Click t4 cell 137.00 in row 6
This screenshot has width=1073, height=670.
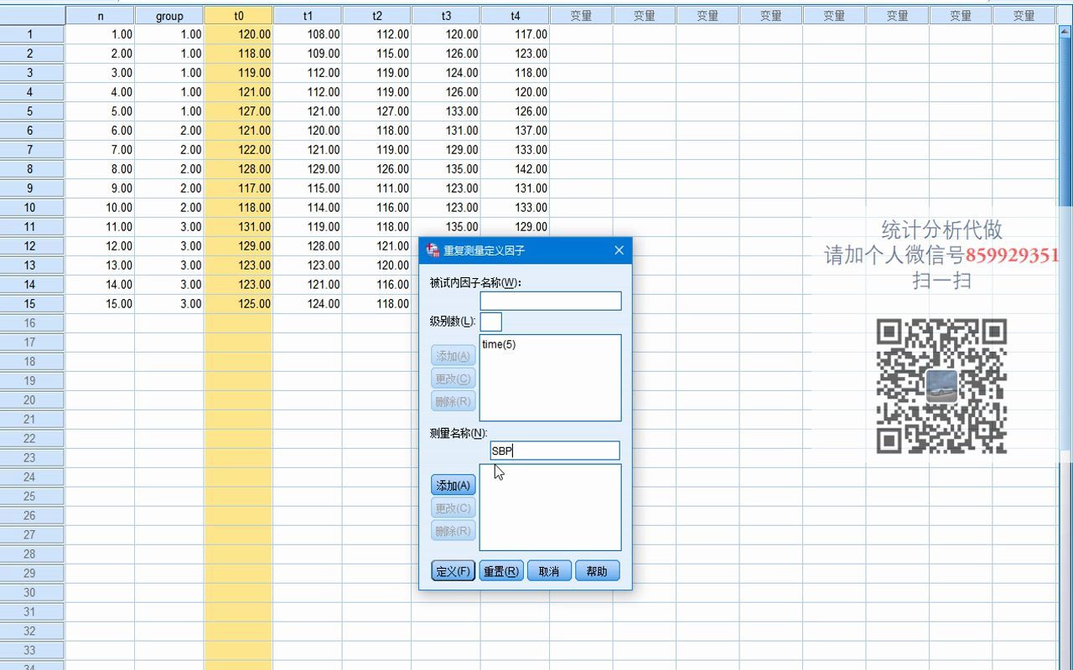click(515, 131)
